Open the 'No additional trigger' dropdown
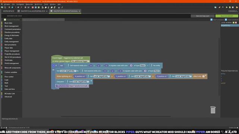 [x=80, y=61]
